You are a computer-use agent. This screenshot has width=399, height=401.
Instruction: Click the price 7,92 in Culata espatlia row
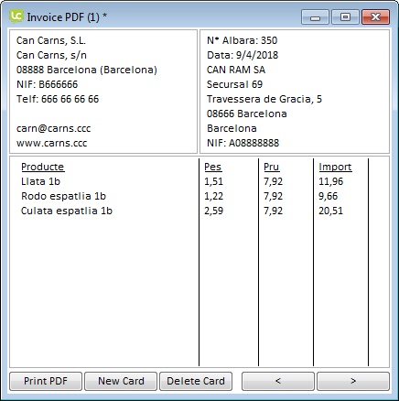tap(273, 211)
